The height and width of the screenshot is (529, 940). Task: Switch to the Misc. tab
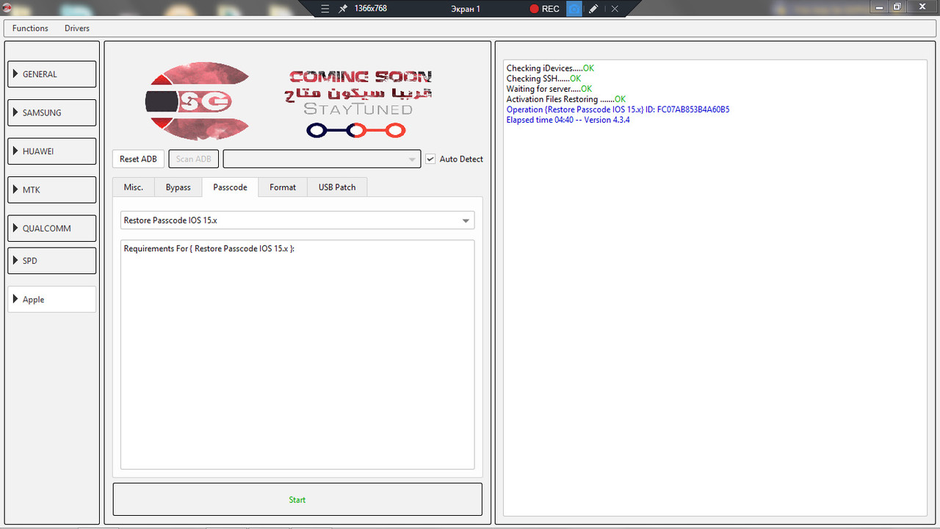[134, 187]
